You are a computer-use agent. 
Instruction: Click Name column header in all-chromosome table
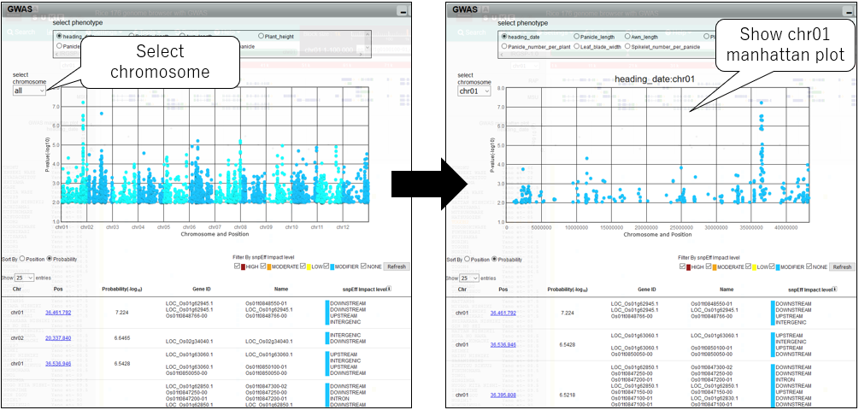pyautogui.click(x=281, y=289)
